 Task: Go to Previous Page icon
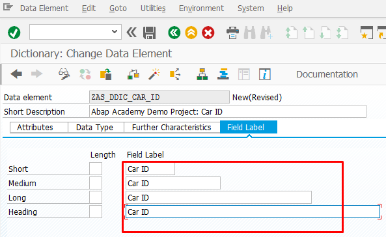click(308, 33)
